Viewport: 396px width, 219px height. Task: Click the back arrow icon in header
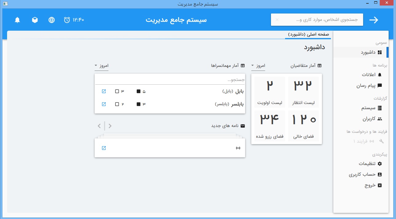pos(374,20)
